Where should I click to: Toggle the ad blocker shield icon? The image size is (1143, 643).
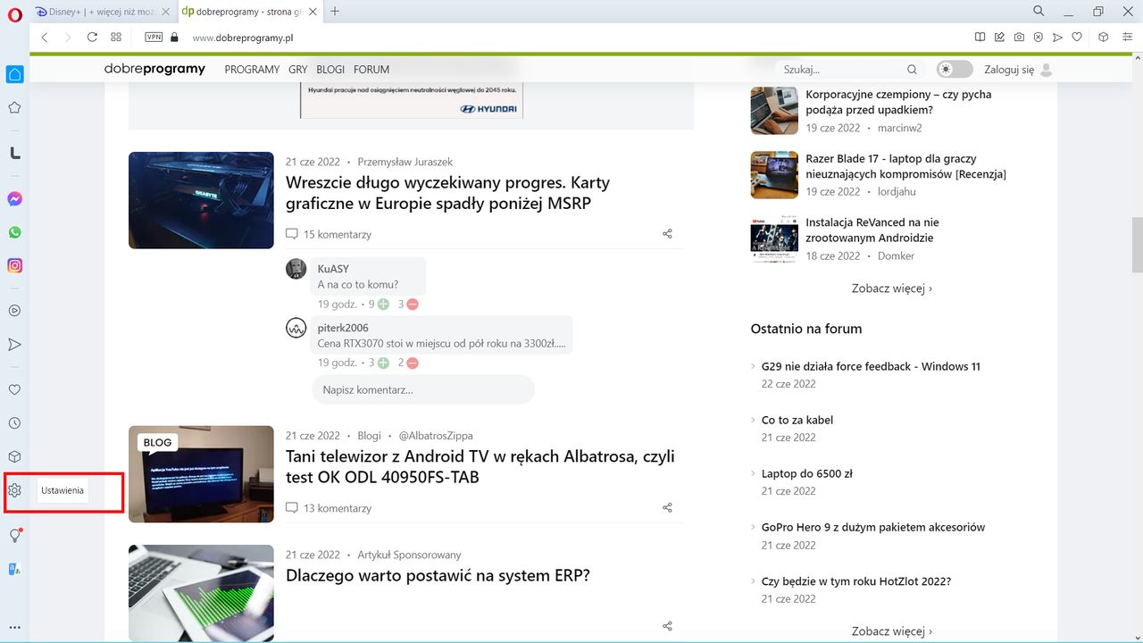[x=1038, y=37]
